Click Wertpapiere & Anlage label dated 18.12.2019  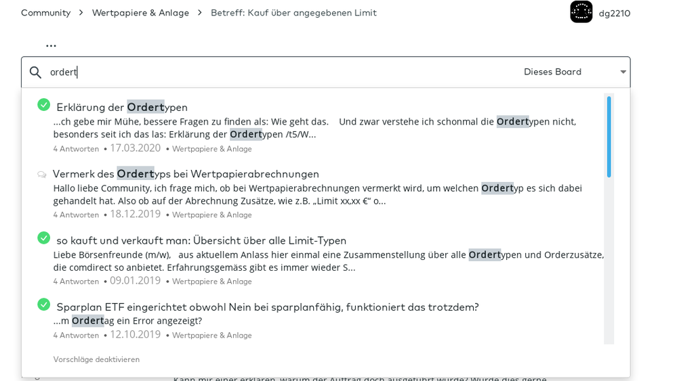211,215
